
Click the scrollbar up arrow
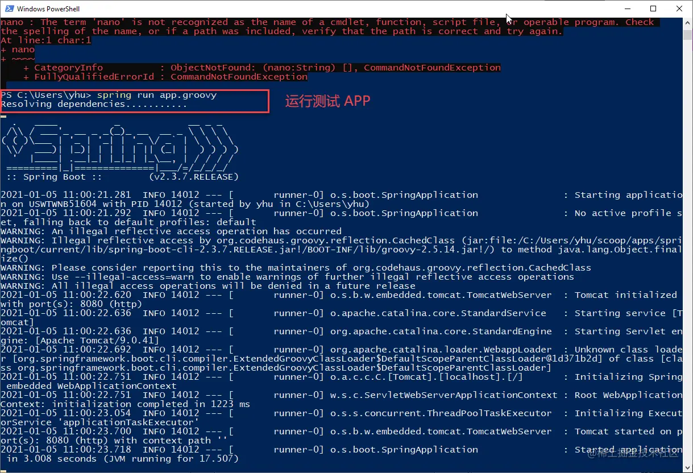coord(687,22)
